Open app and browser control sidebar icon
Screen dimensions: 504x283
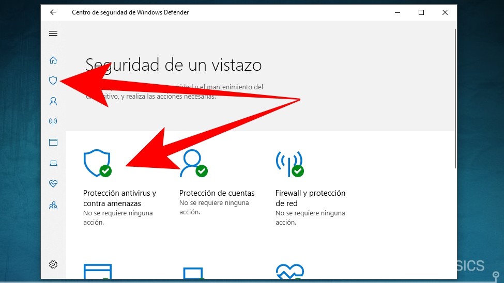[x=53, y=143]
